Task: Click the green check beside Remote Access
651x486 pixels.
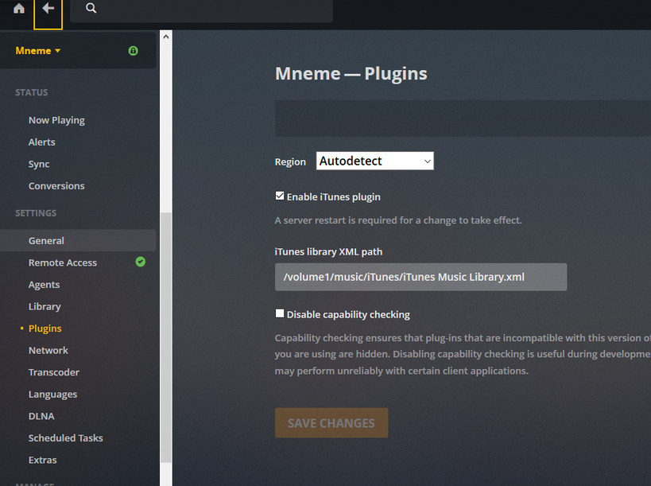Action: (141, 262)
